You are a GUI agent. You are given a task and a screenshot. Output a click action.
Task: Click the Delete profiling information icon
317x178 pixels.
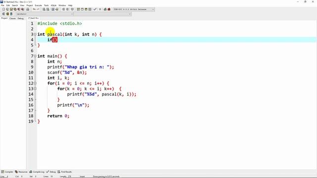[x=109, y=9]
